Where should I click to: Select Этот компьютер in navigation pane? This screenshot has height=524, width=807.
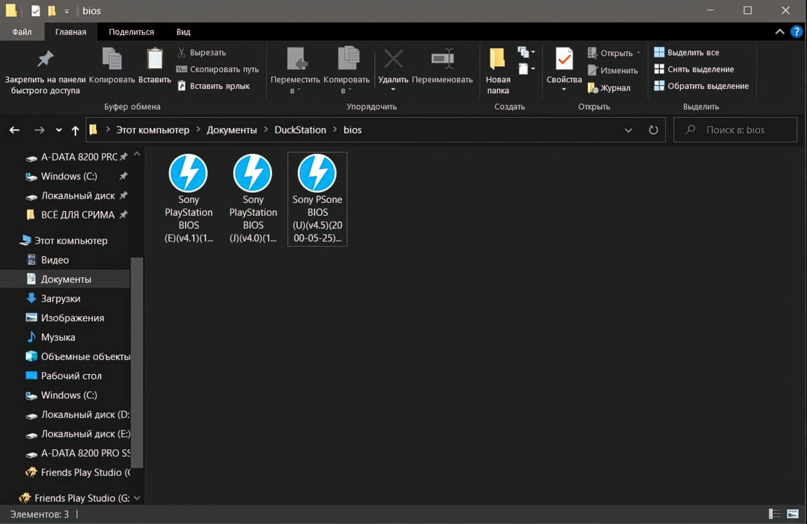(65, 241)
